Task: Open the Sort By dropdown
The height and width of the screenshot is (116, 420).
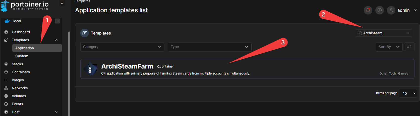Action: (389, 47)
